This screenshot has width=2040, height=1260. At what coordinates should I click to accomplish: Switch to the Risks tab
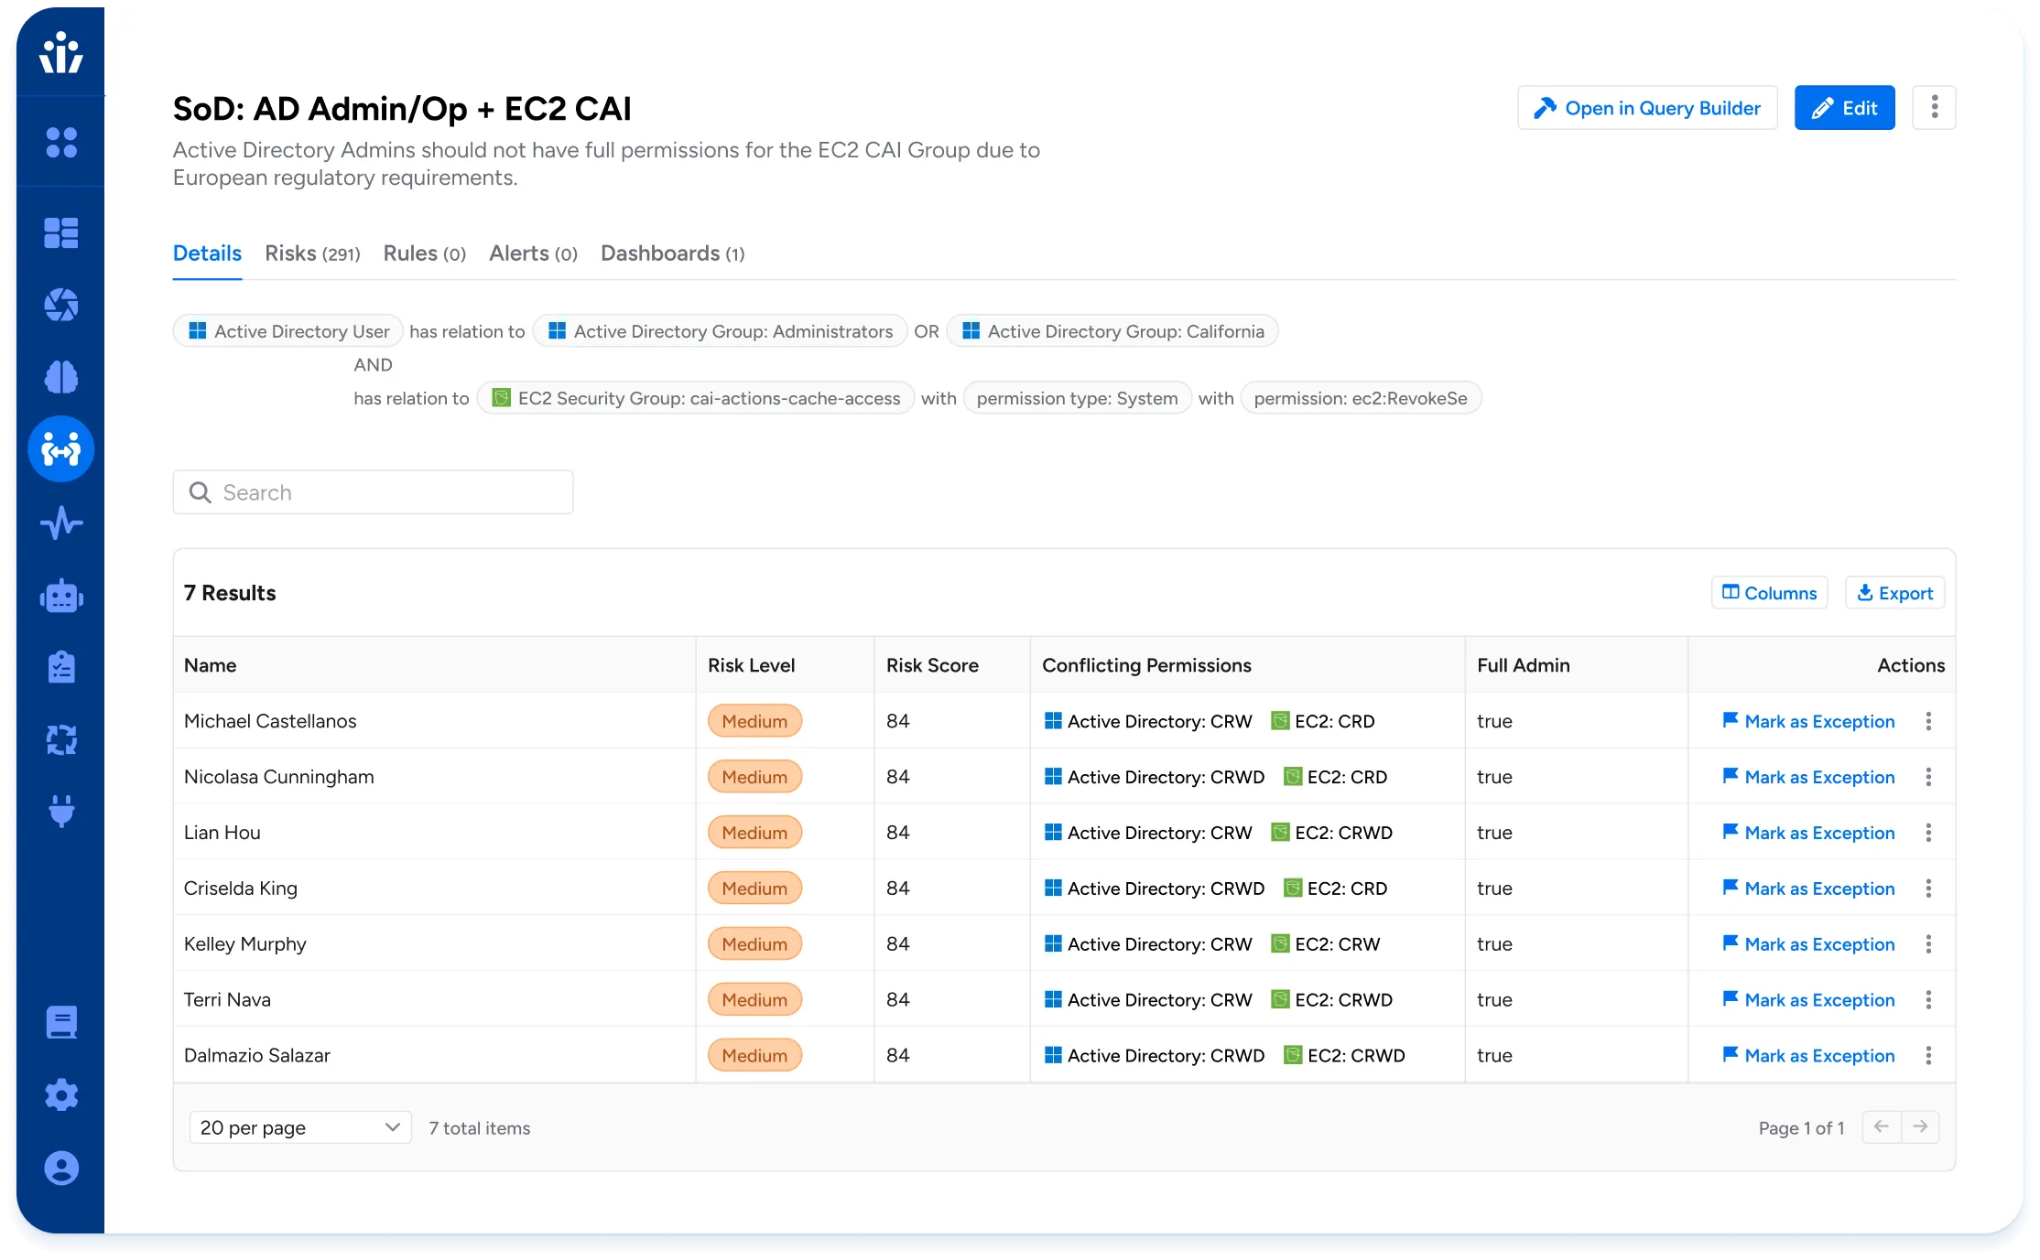312,253
